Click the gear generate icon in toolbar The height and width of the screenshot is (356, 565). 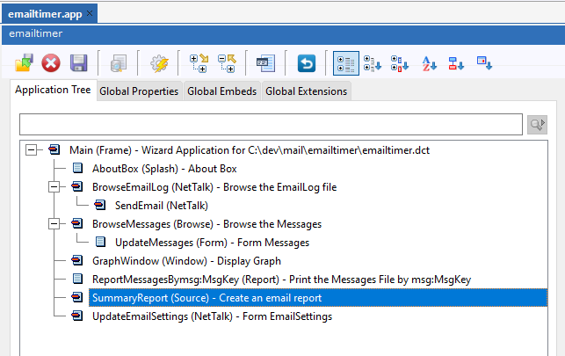pyautogui.click(x=159, y=63)
